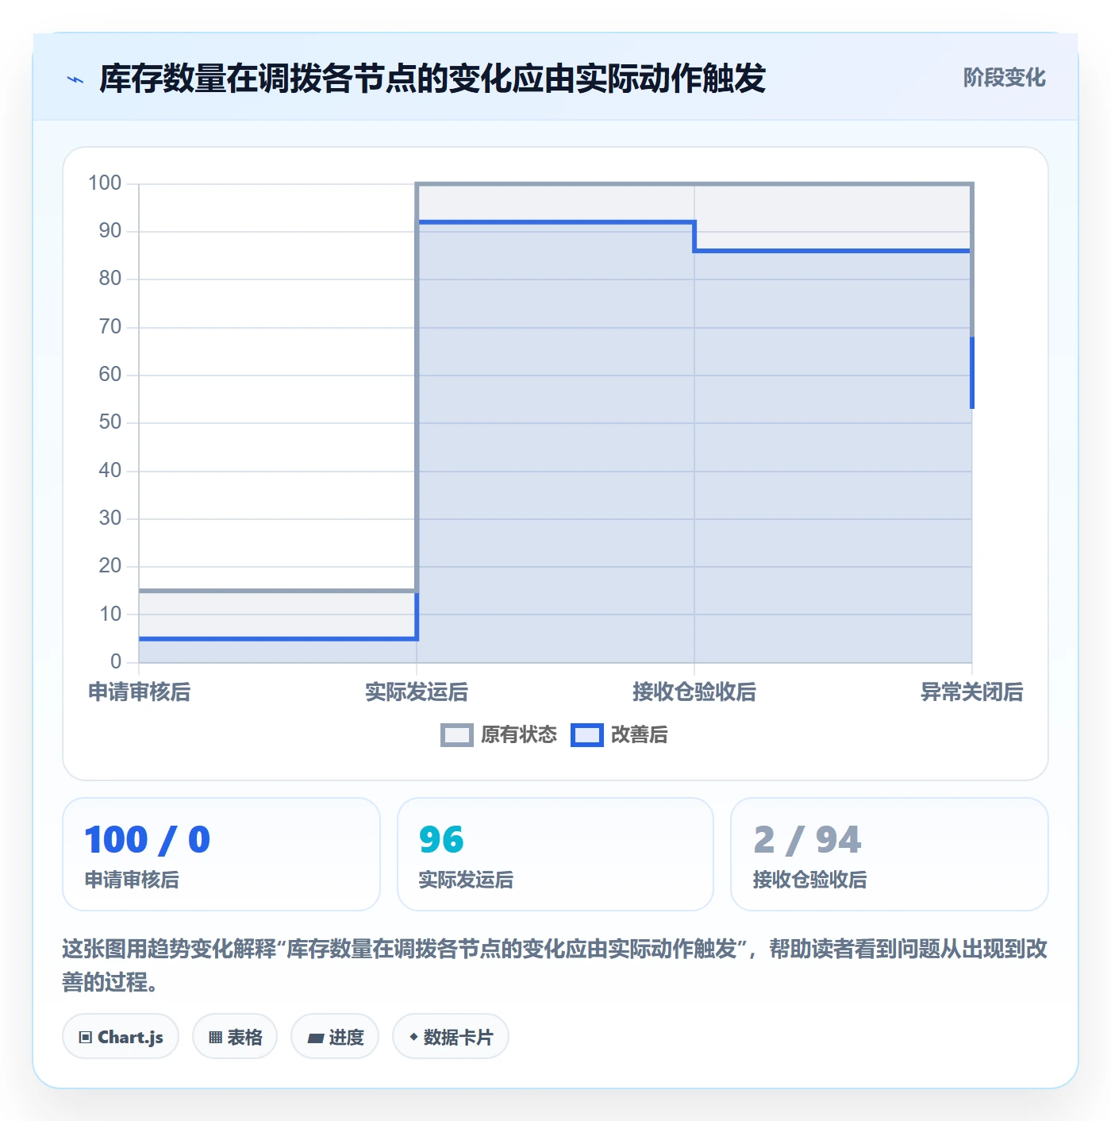Image resolution: width=1111 pixels, height=1121 pixels.
Task: Click the 异常关闭后 x-axis label
Action: click(x=971, y=692)
